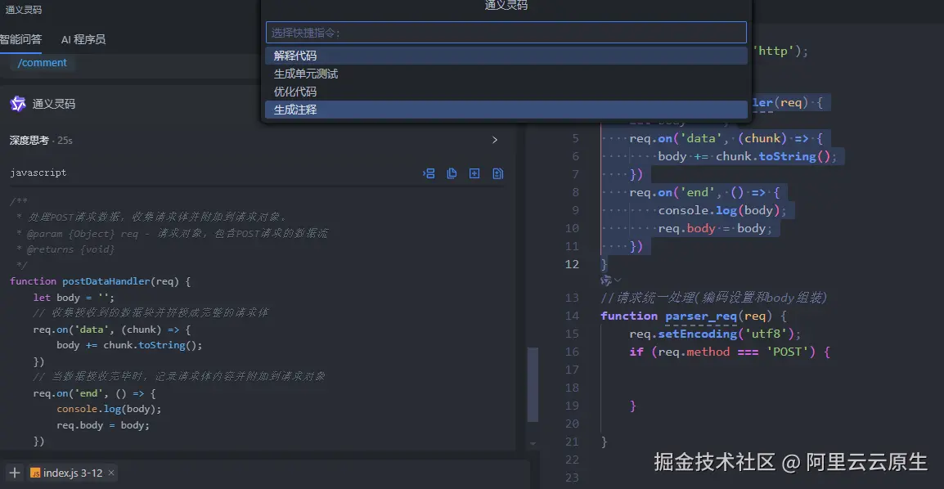Select 解释代码 quick command

pyautogui.click(x=506, y=56)
